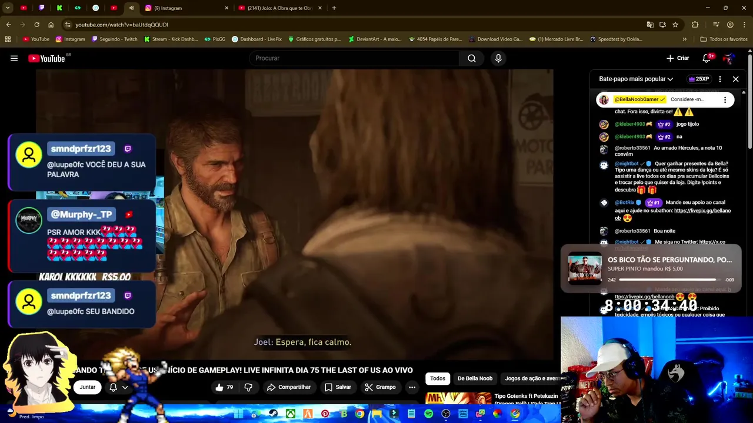Open Pinterest from the taskbar
The width and height of the screenshot is (753, 423).
pyautogui.click(x=325, y=414)
